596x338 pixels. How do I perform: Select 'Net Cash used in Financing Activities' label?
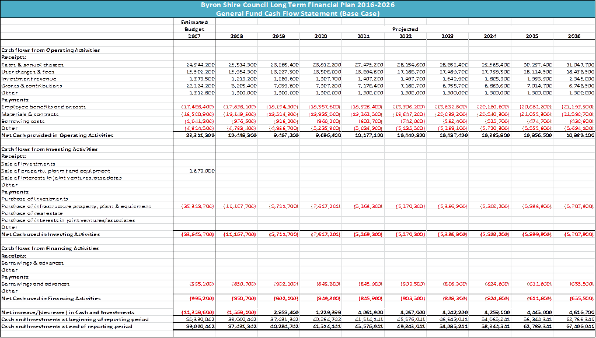51,298
